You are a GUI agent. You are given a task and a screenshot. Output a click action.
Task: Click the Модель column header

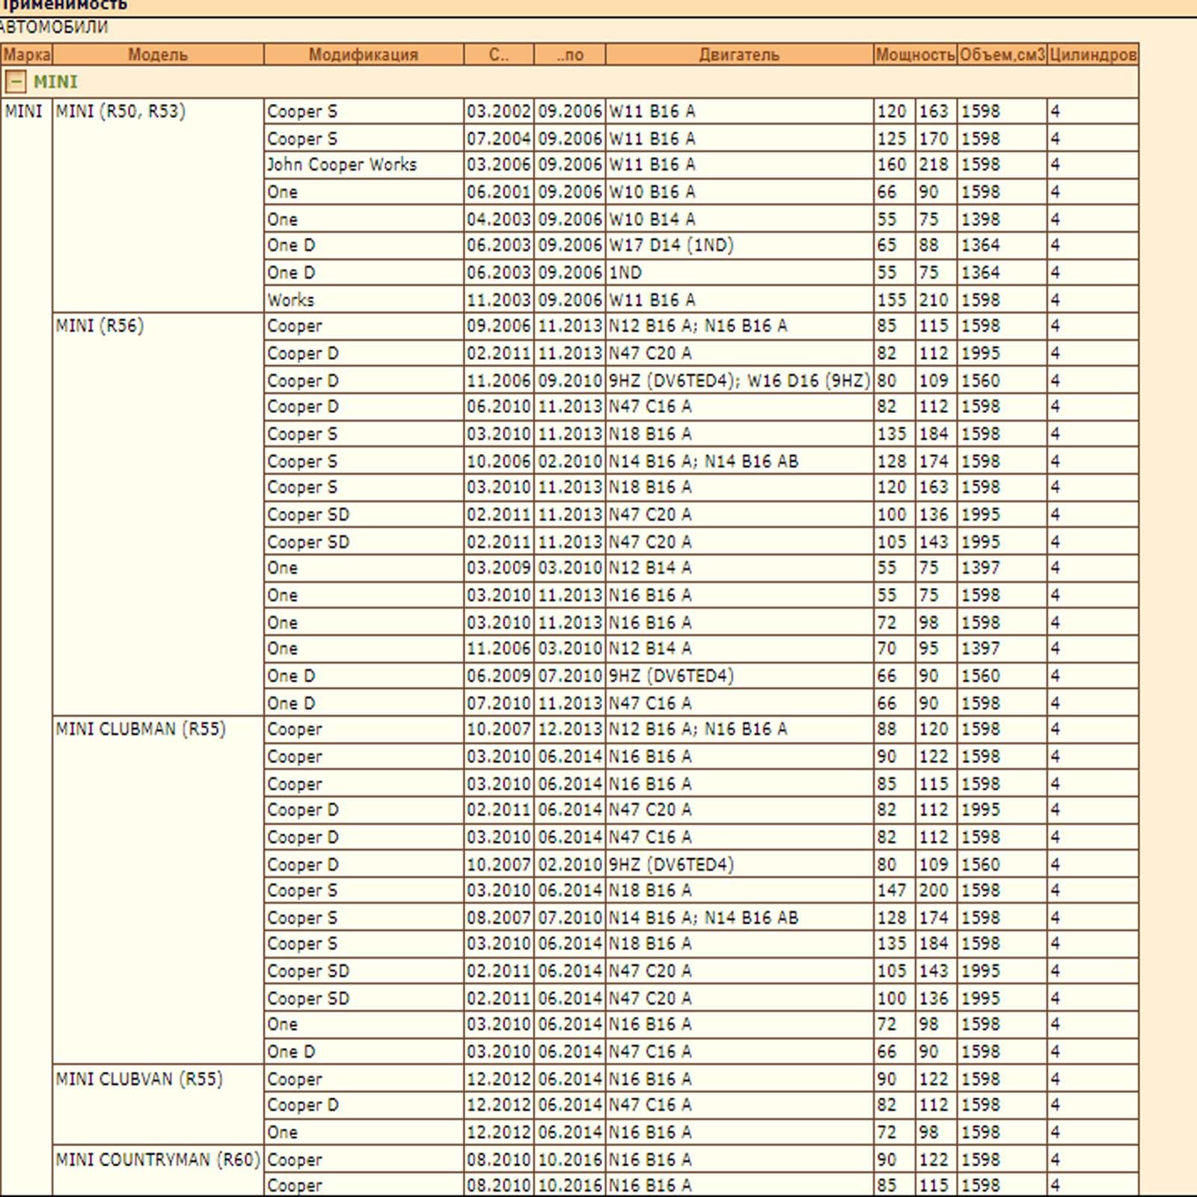point(158,55)
